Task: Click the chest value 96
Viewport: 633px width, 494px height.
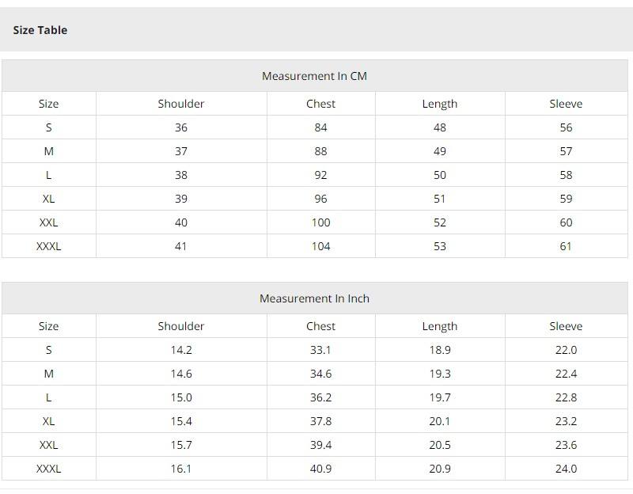Action: 320,199
